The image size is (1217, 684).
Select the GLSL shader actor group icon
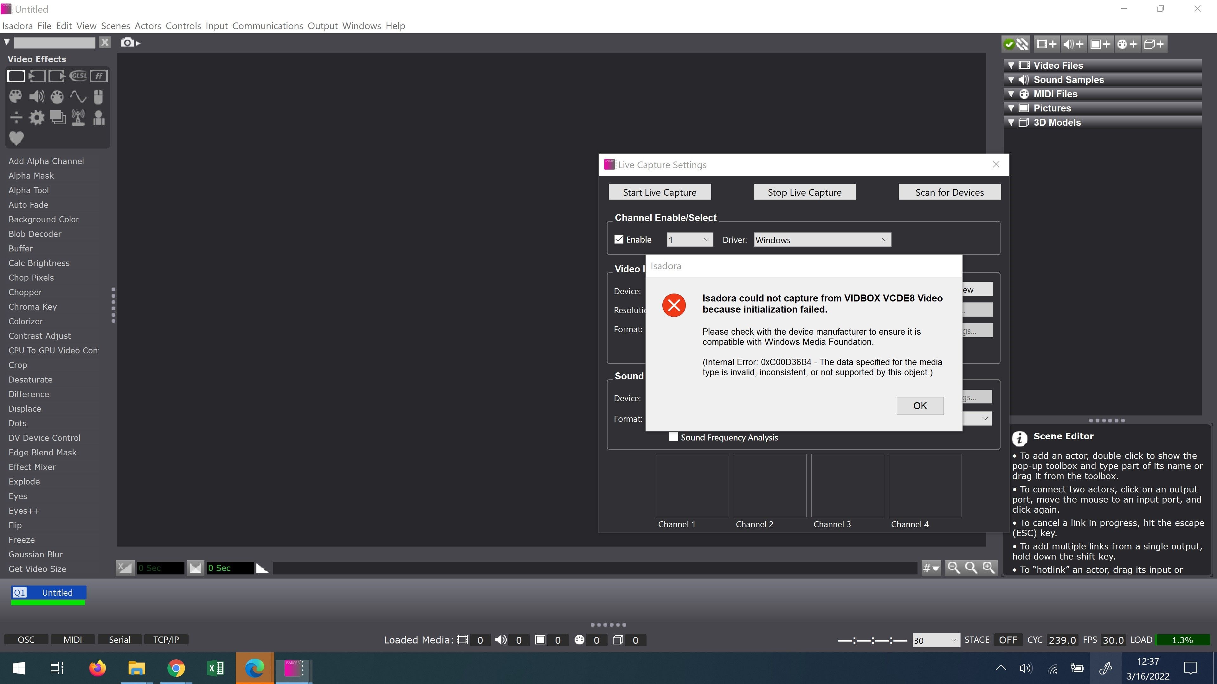click(78, 76)
